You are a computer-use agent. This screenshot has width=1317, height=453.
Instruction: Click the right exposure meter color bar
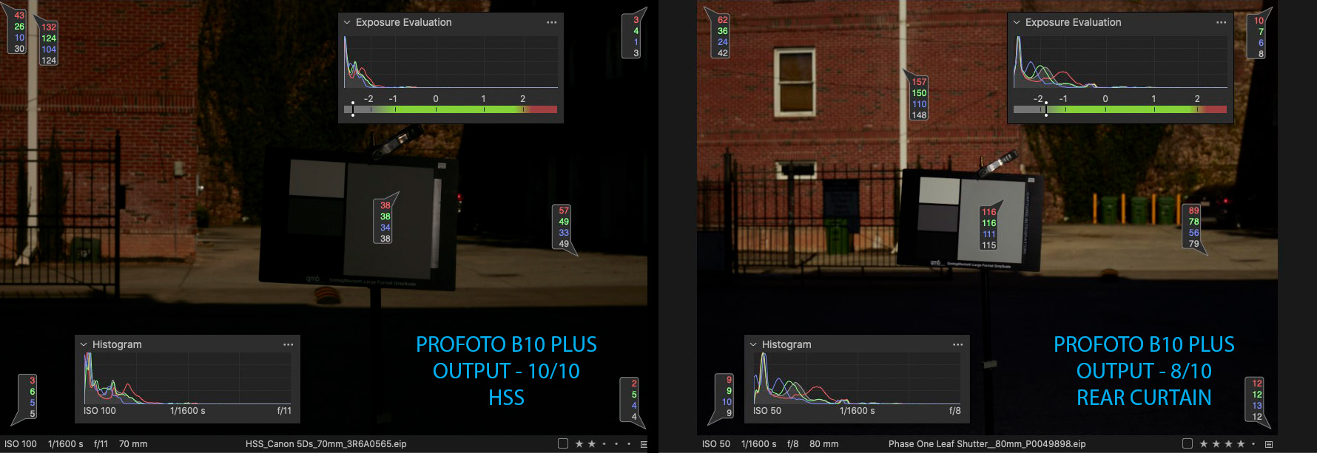(x=1120, y=109)
